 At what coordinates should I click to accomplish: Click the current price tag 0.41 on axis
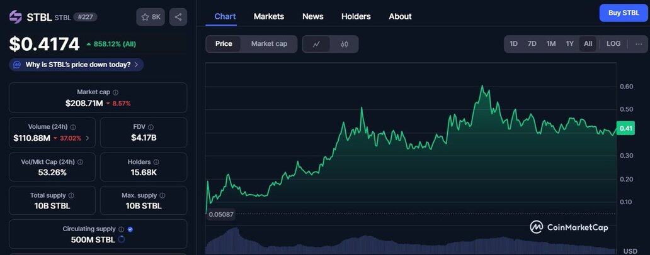tap(625, 129)
